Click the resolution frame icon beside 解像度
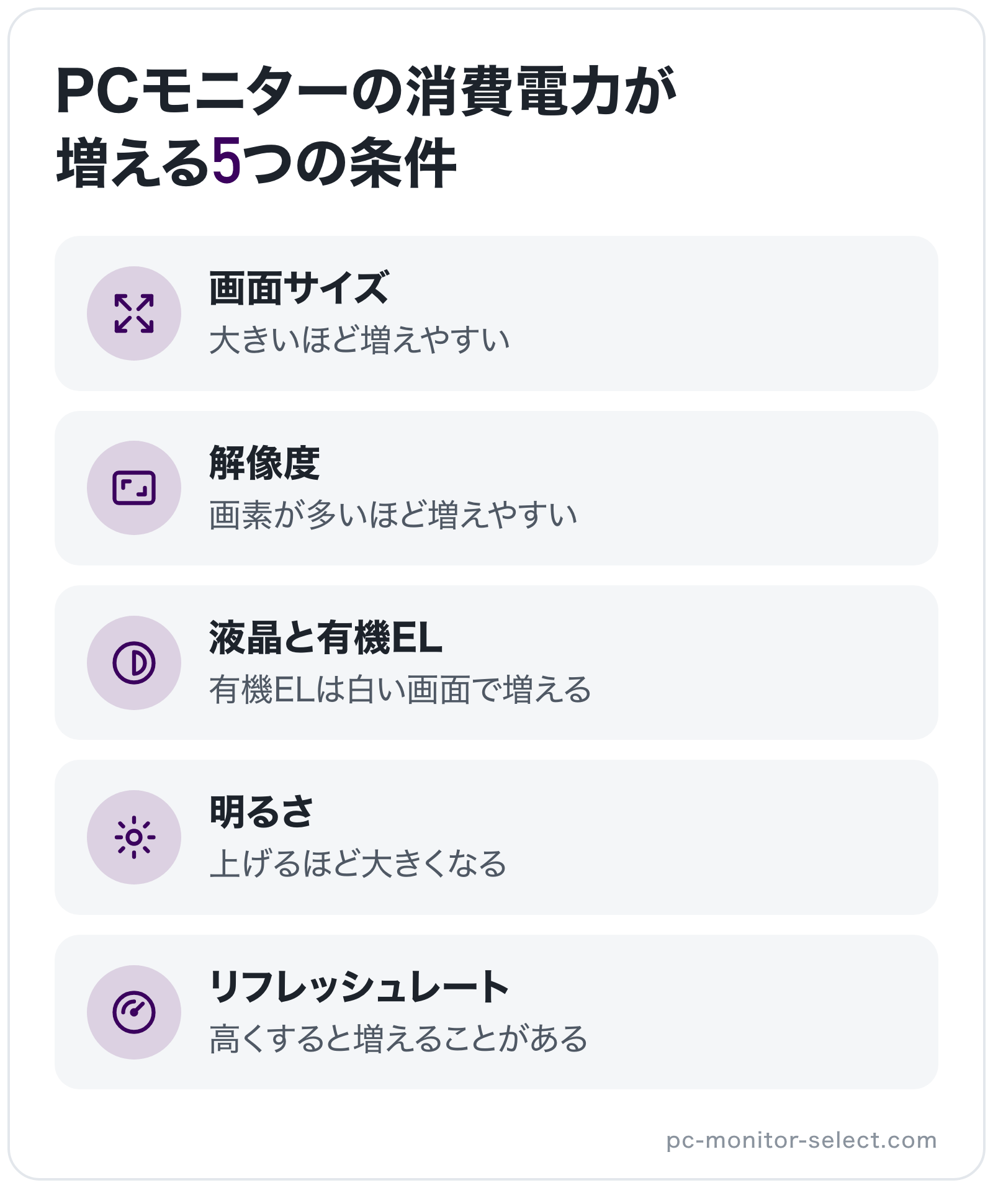Image resolution: width=993 pixels, height=1188 pixels. click(x=134, y=488)
